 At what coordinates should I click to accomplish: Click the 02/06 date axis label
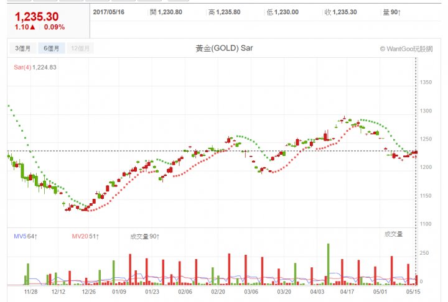point(185,291)
